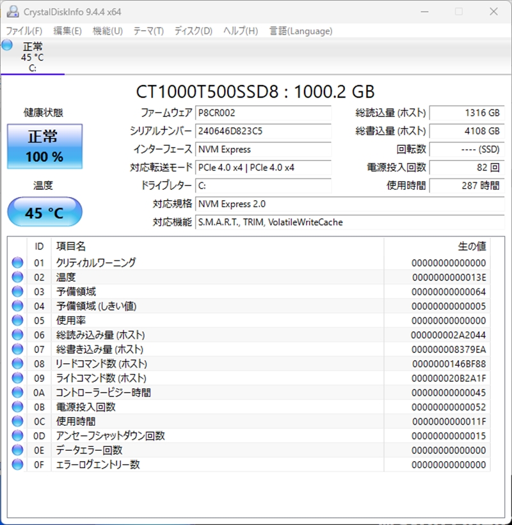Close the CrystalDiskInfo window
Screen dimensions: 512x525
pos(493,12)
